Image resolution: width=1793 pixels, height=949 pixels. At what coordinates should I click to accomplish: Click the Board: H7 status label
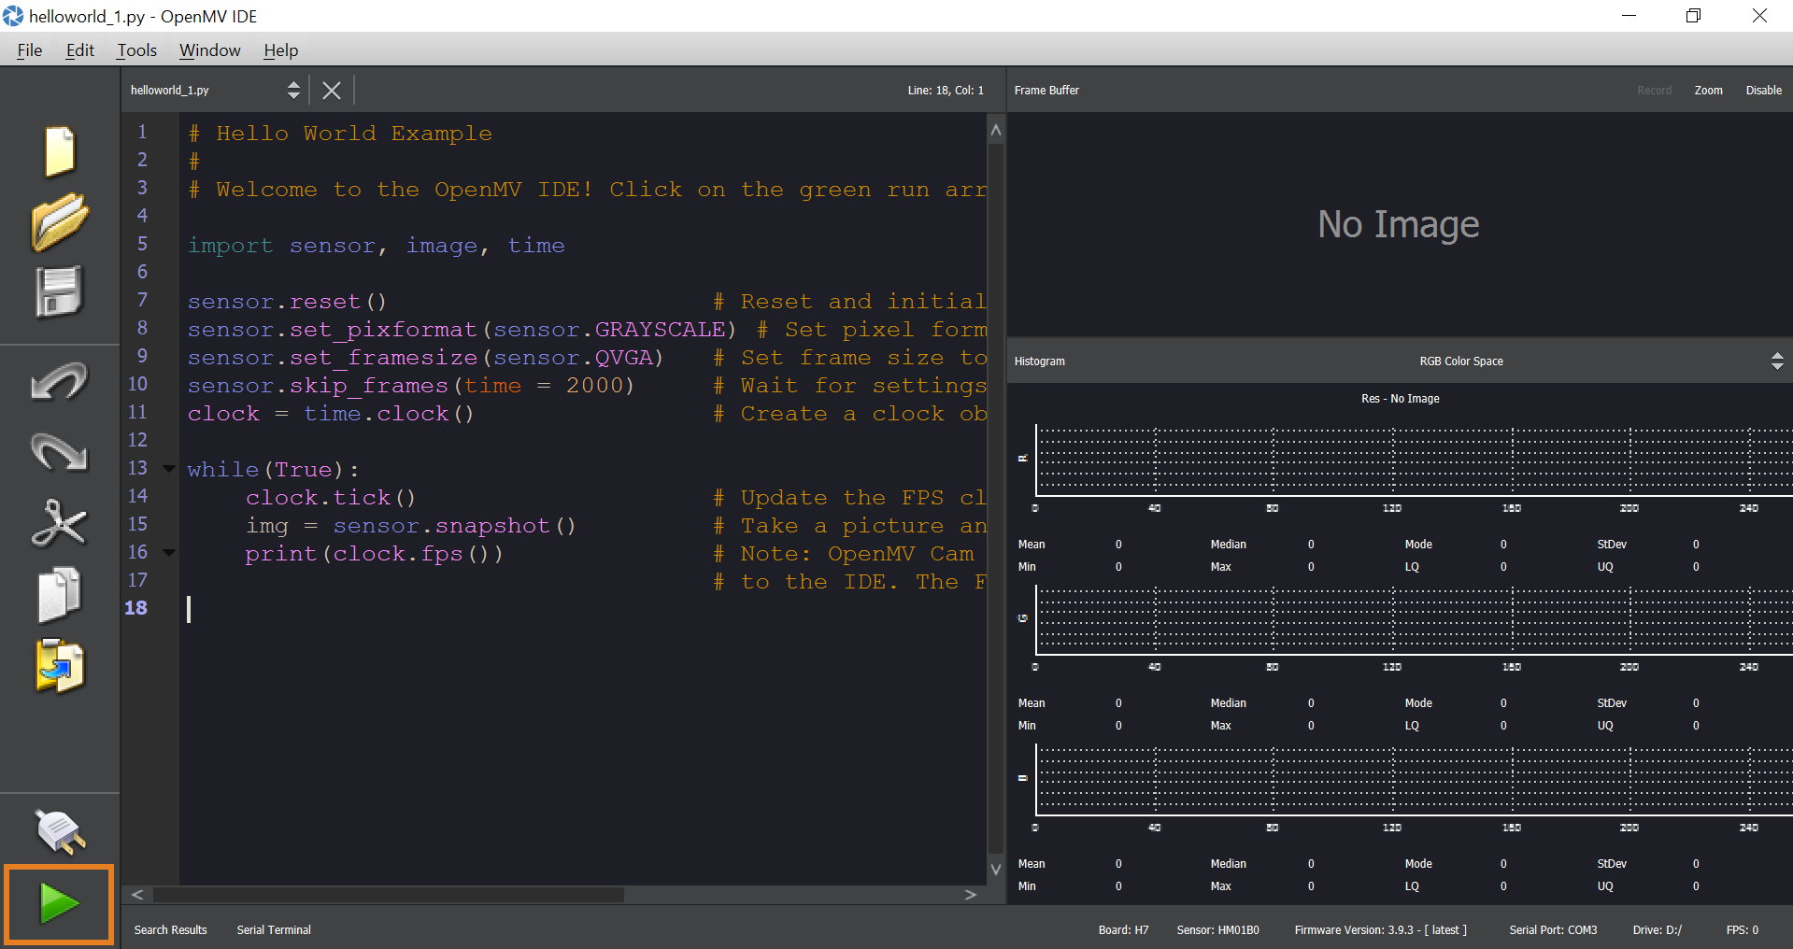(x=1123, y=930)
